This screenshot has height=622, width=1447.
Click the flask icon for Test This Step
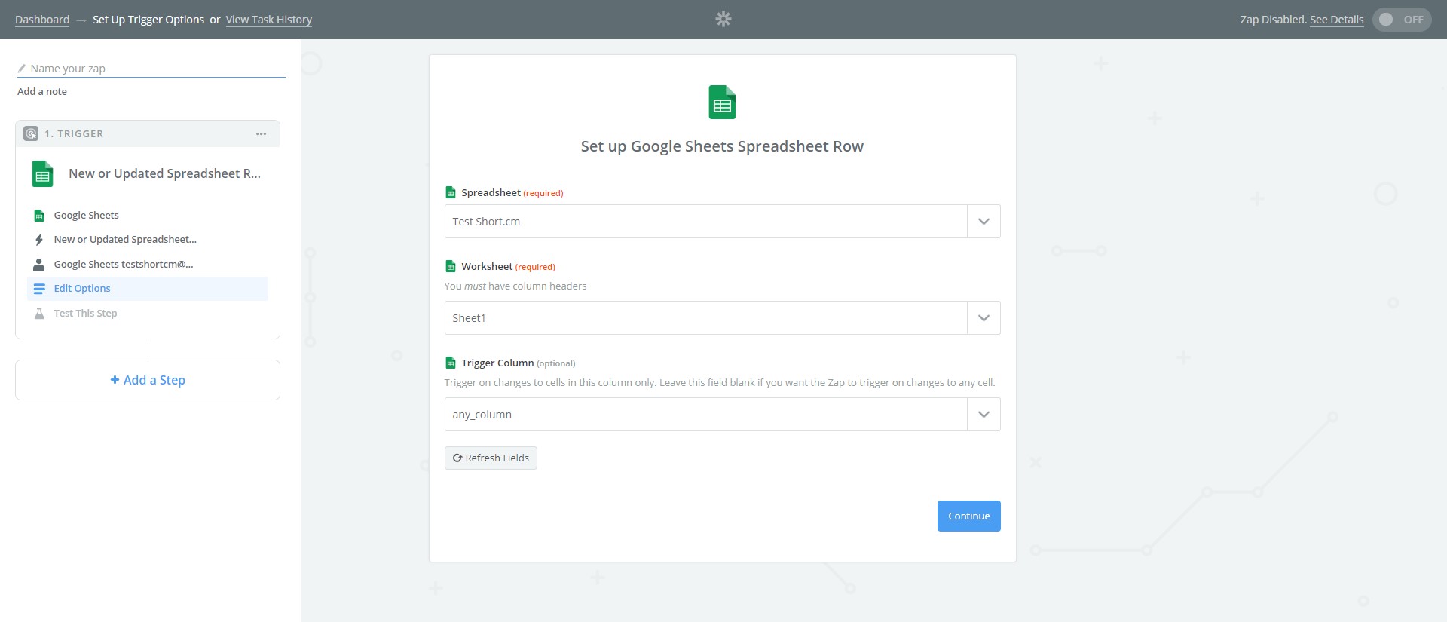coord(39,314)
